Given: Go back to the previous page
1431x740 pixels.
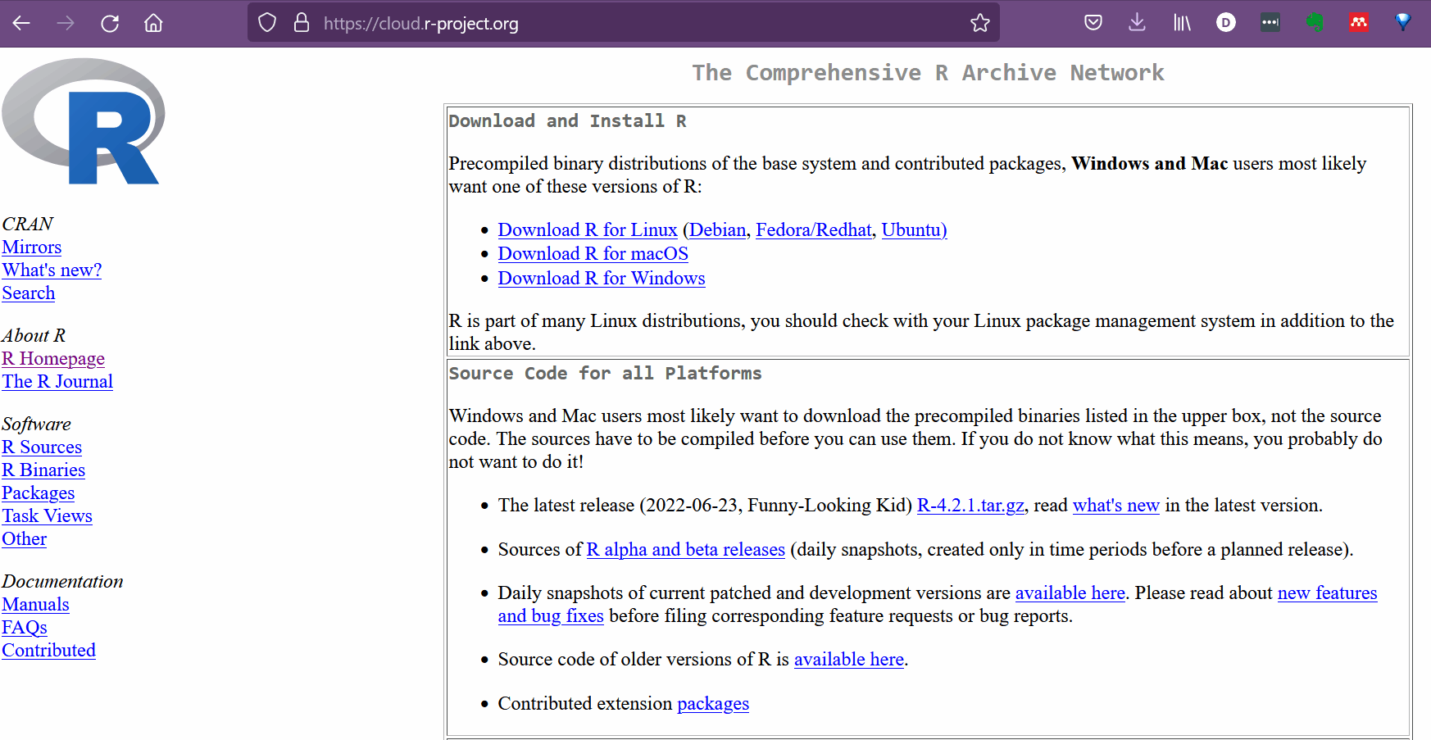Looking at the screenshot, I should coord(22,23).
